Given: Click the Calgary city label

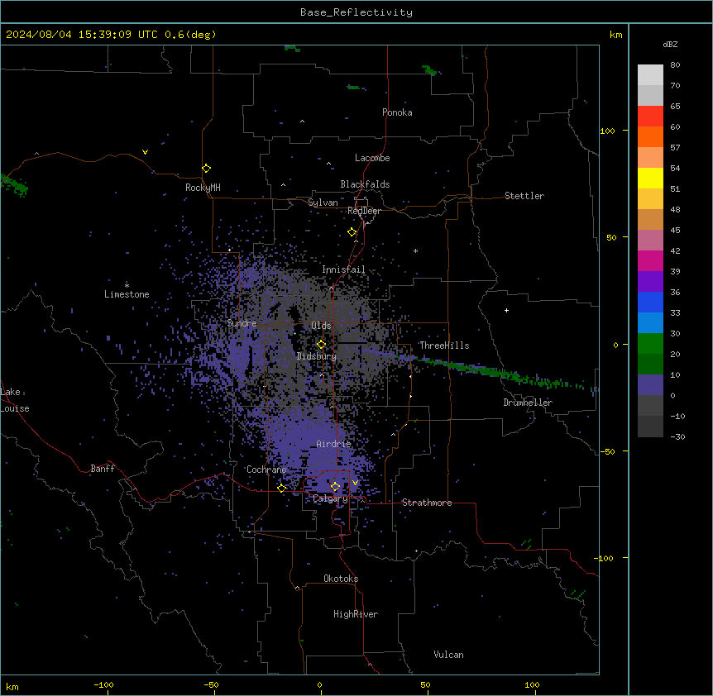Looking at the screenshot, I should [330, 498].
